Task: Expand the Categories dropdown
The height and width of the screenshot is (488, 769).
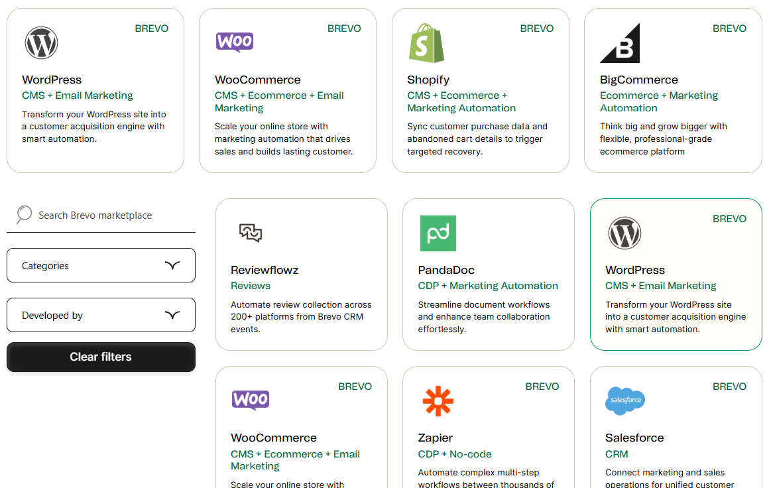Action: click(101, 265)
